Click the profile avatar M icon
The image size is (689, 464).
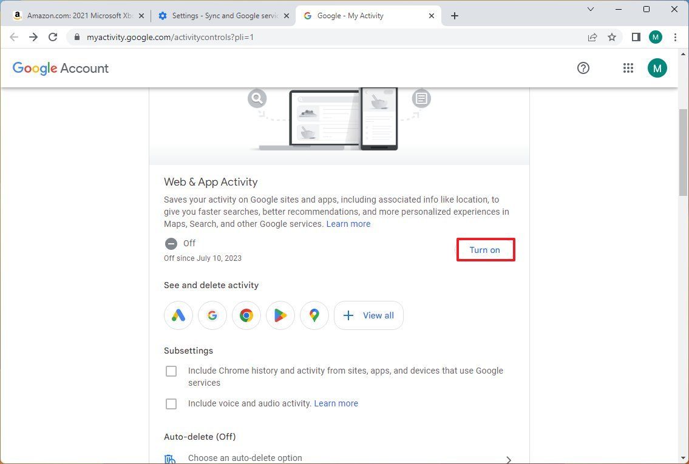[657, 68]
